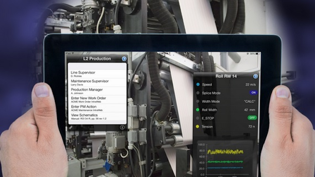The width and height of the screenshot is (315, 177).
Task: Open Enter New Work Order link
Action: click(x=97, y=100)
